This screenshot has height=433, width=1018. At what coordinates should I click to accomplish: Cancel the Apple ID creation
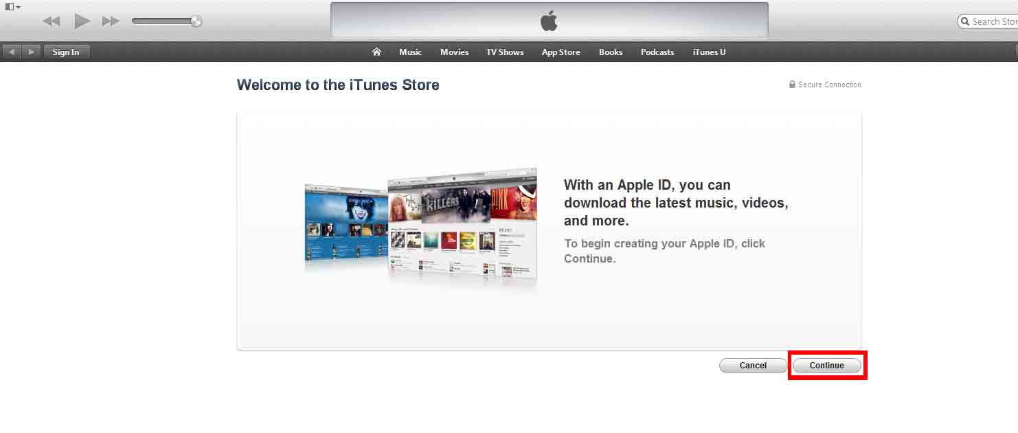pyautogui.click(x=753, y=366)
